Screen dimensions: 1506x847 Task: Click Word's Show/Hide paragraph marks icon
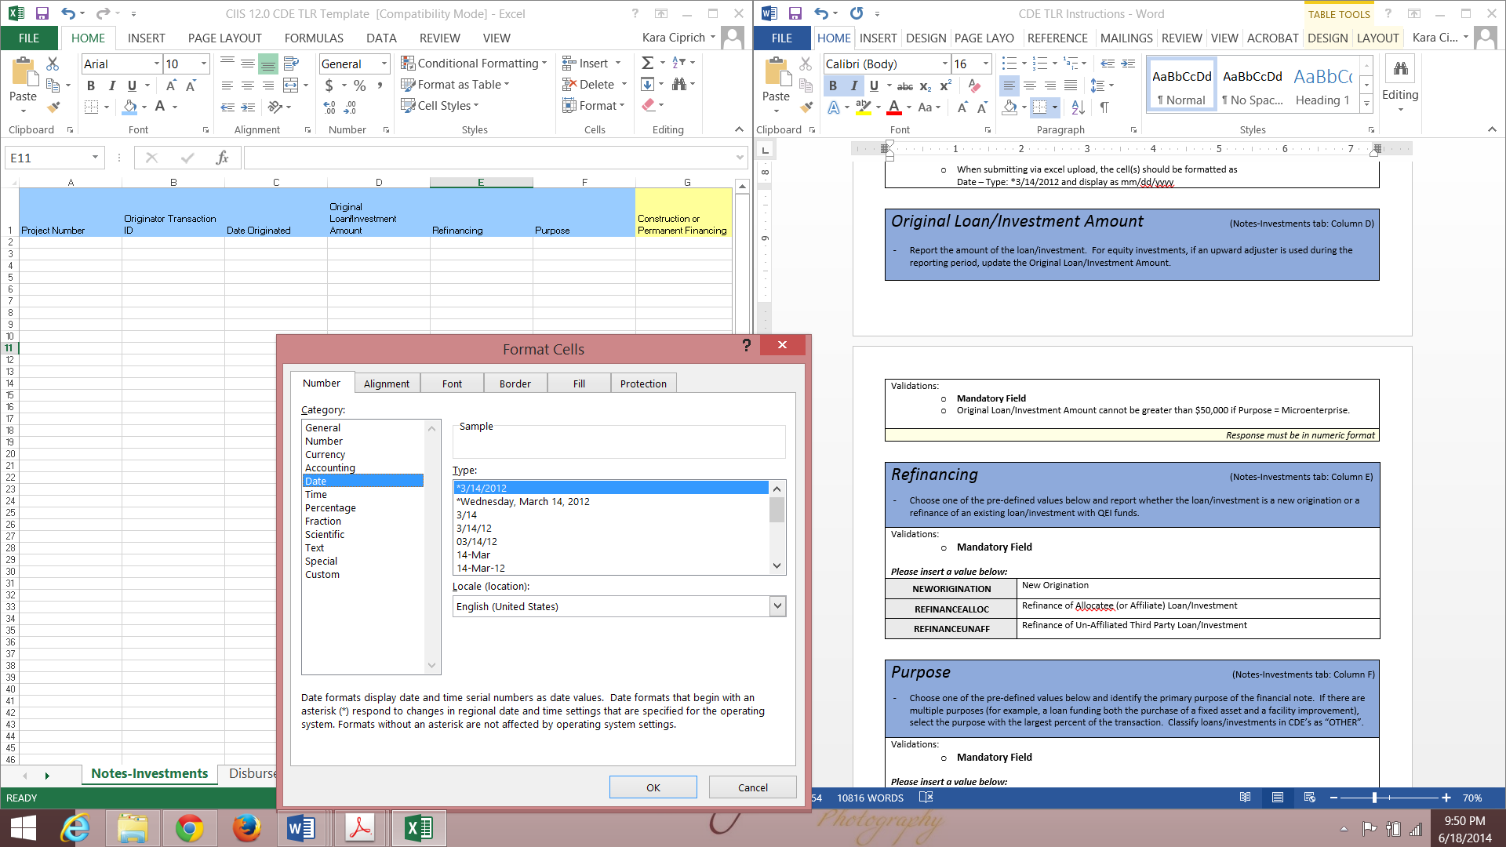pyautogui.click(x=1104, y=107)
